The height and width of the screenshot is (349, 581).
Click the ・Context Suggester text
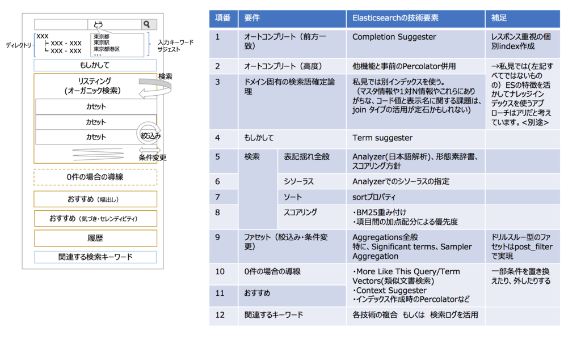pos(389,291)
